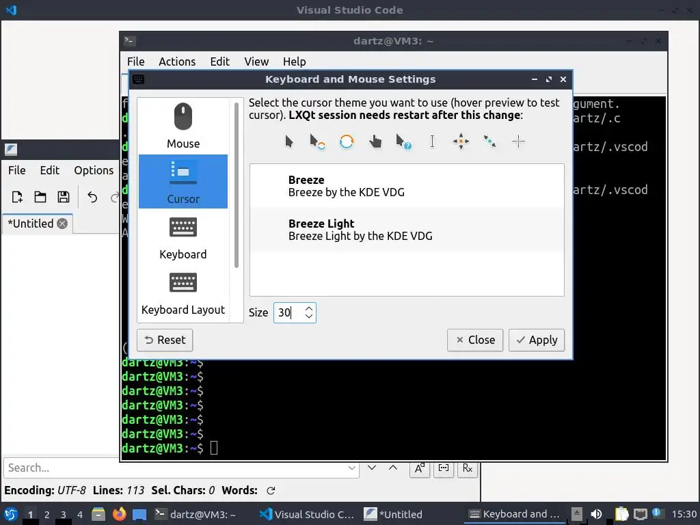Open the Keyboard settings category
Viewport: 700px width, 525px height.
tap(183, 237)
